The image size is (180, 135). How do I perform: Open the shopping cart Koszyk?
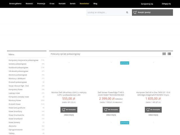pos(152,12)
